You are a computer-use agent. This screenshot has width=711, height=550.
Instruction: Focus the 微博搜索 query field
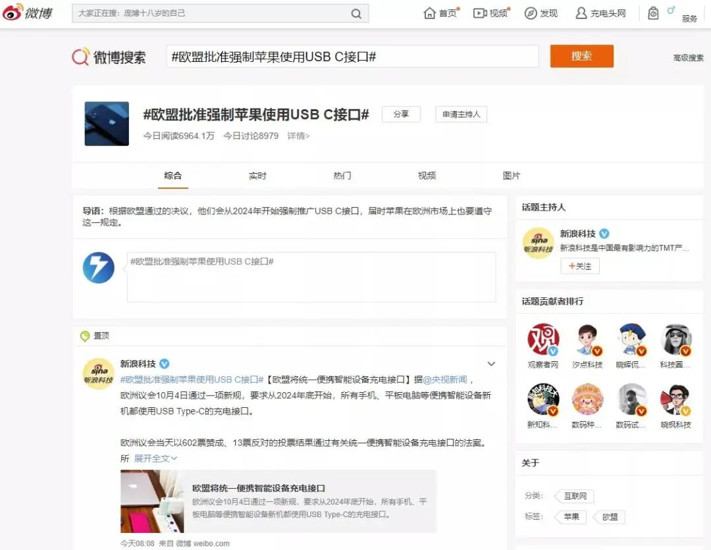(x=352, y=57)
